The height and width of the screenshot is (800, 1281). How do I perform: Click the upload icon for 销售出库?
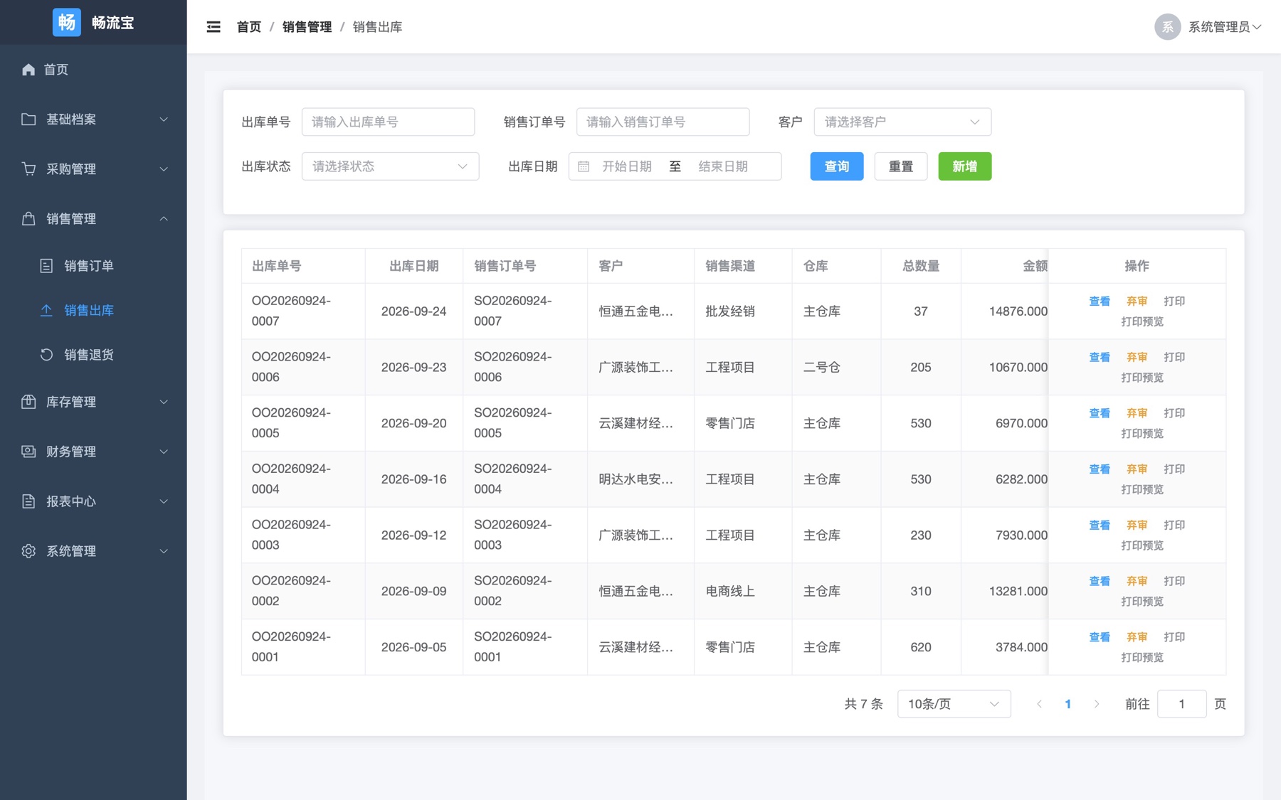(x=46, y=310)
